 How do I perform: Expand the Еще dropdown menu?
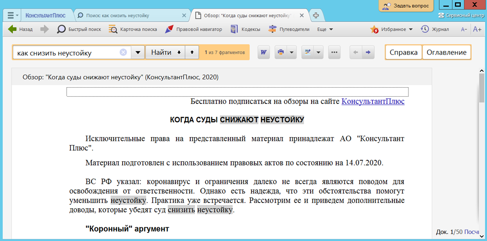[325, 29]
